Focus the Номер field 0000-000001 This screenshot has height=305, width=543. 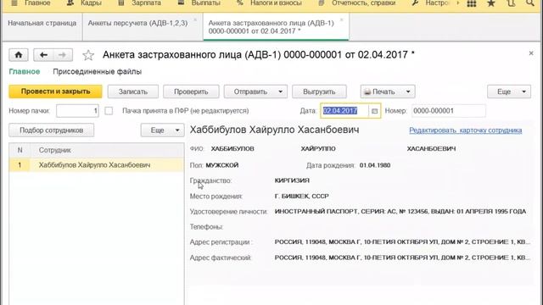tap(449, 111)
